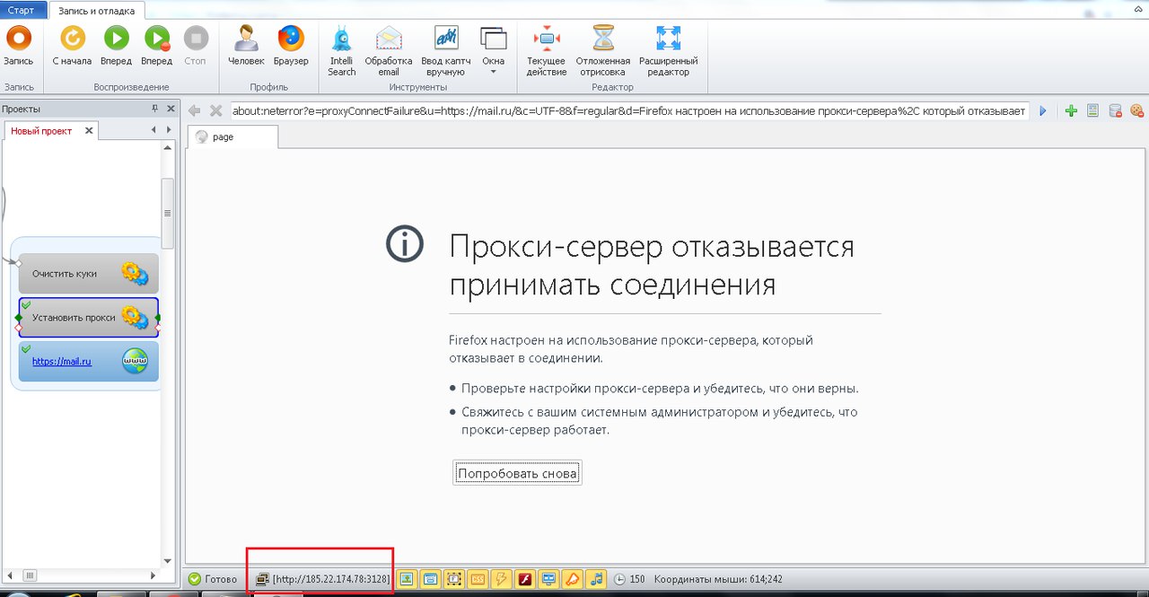Click the project panel scroll down arrow
Viewport: 1149px width, 597px height.
[x=167, y=560]
